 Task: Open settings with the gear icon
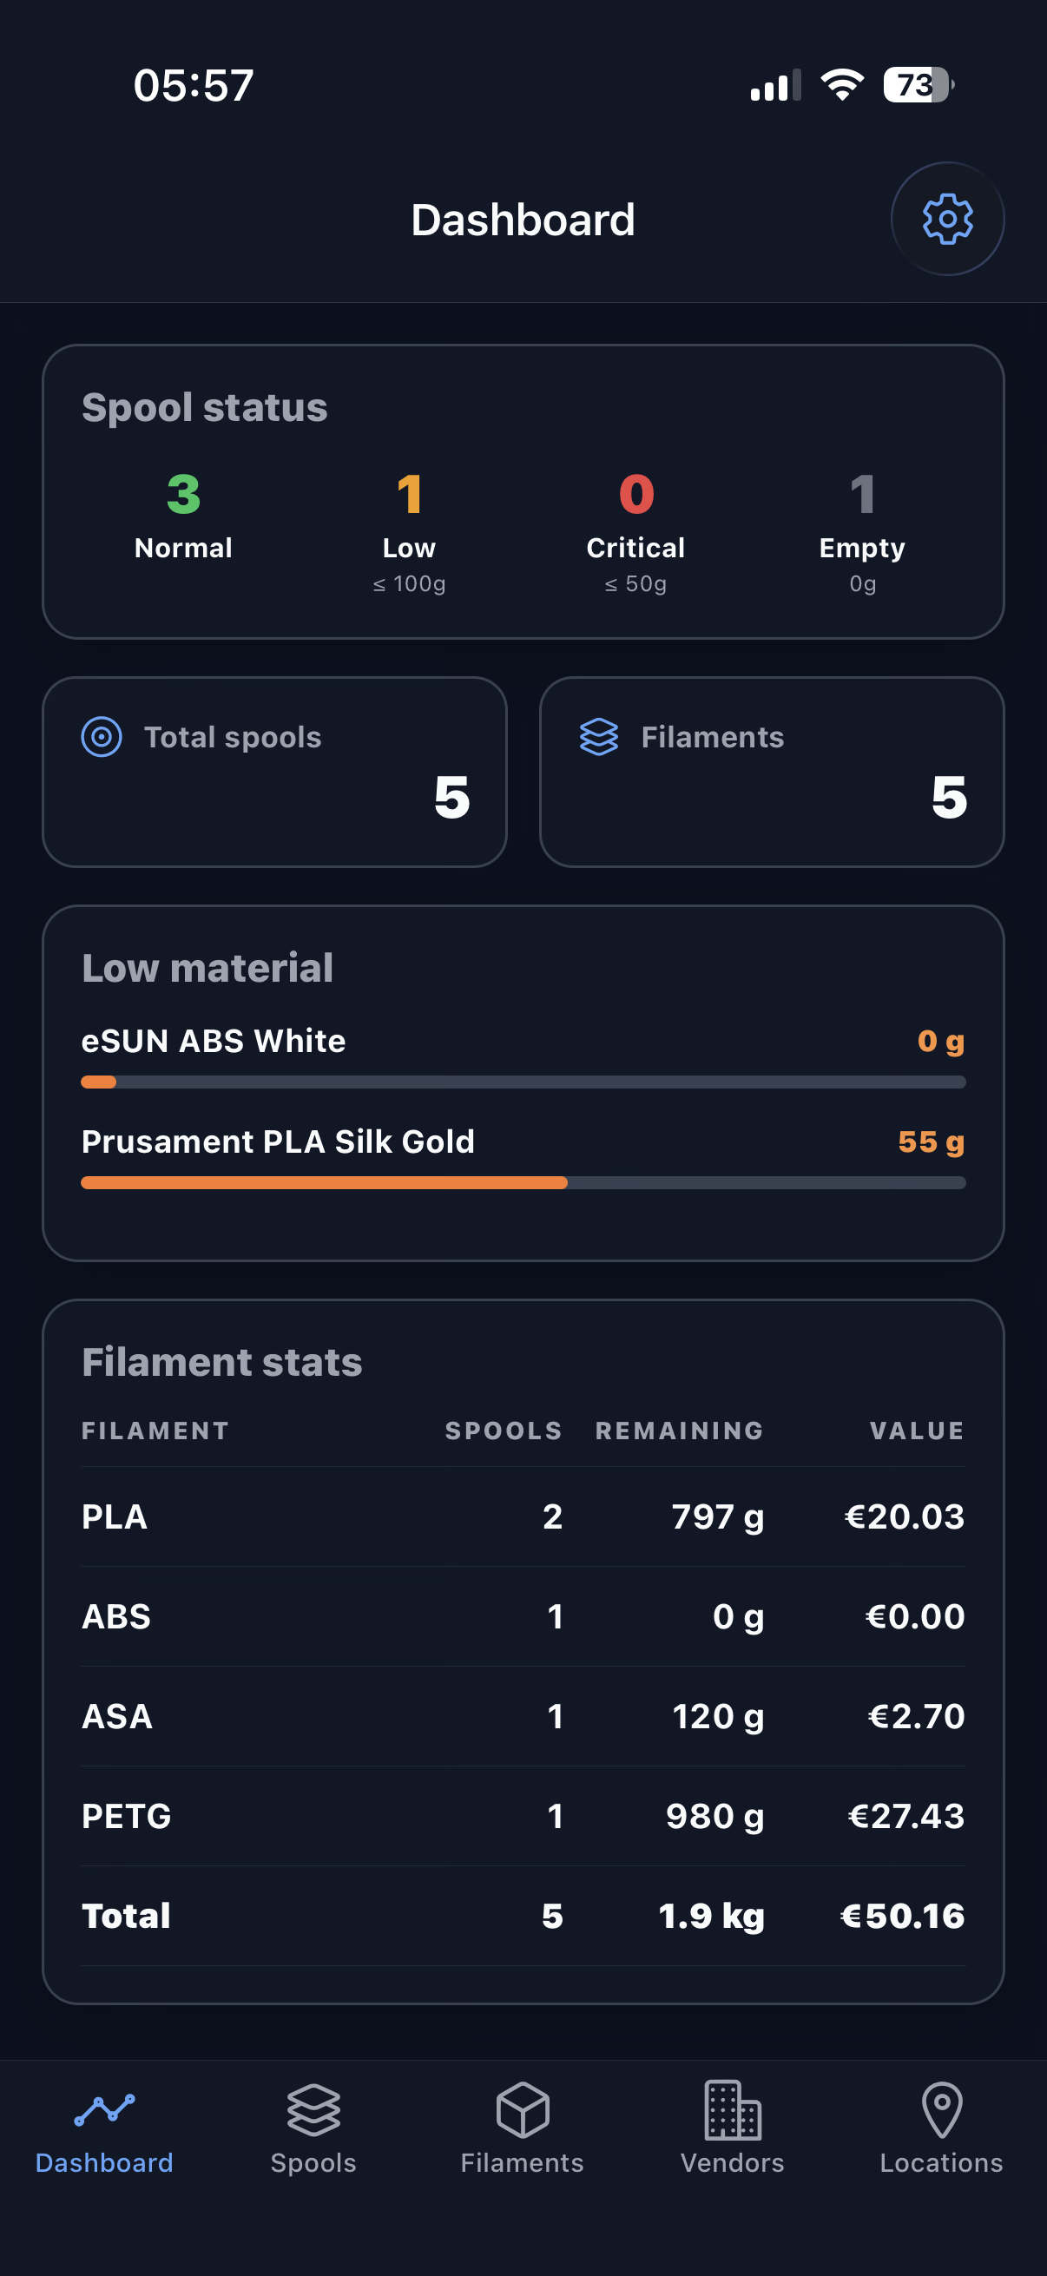click(x=947, y=218)
